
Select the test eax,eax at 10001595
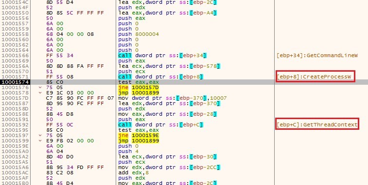(139, 130)
